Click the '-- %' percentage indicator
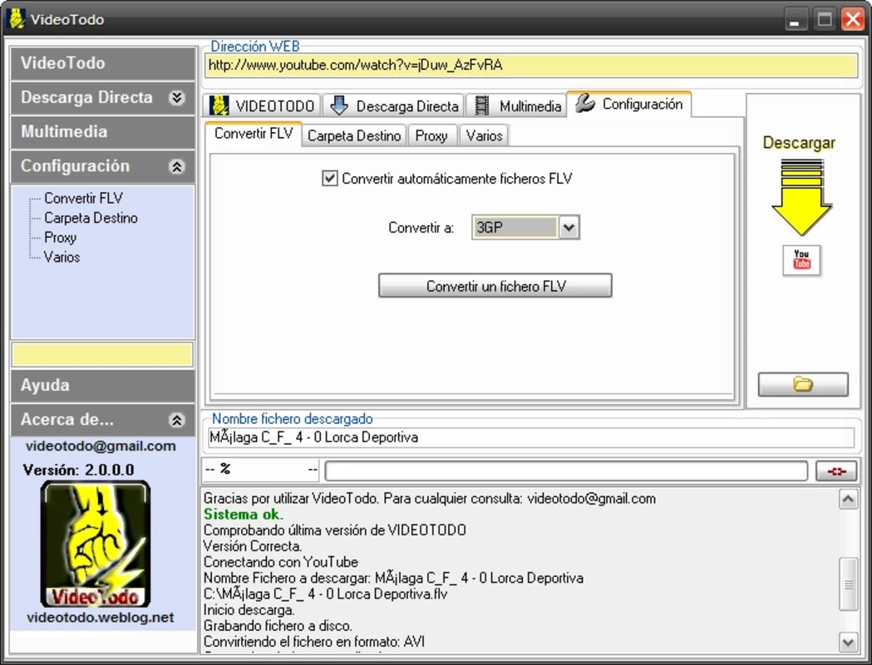This screenshot has height=665, width=872. tap(218, 470)
